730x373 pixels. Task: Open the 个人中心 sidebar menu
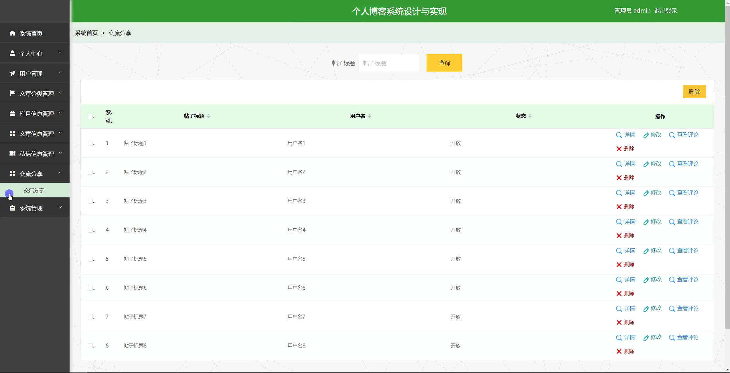[35, 53]
